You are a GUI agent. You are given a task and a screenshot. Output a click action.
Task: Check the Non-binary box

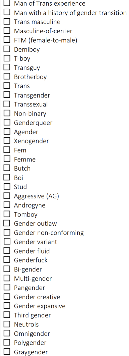click(x=7, y=113)
